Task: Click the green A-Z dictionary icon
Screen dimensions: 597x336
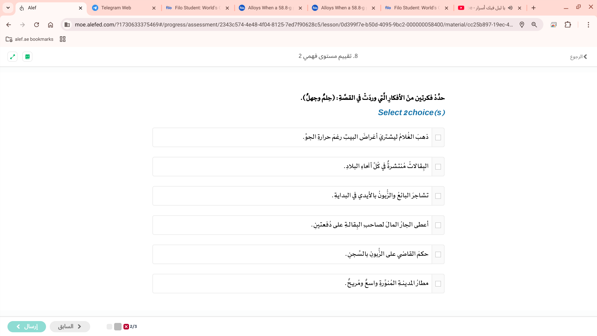Action: pyautogui.click(x=27, y=57)
